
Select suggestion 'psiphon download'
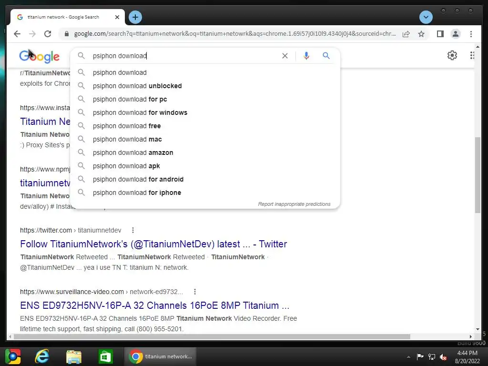click(x=205, y=72)
